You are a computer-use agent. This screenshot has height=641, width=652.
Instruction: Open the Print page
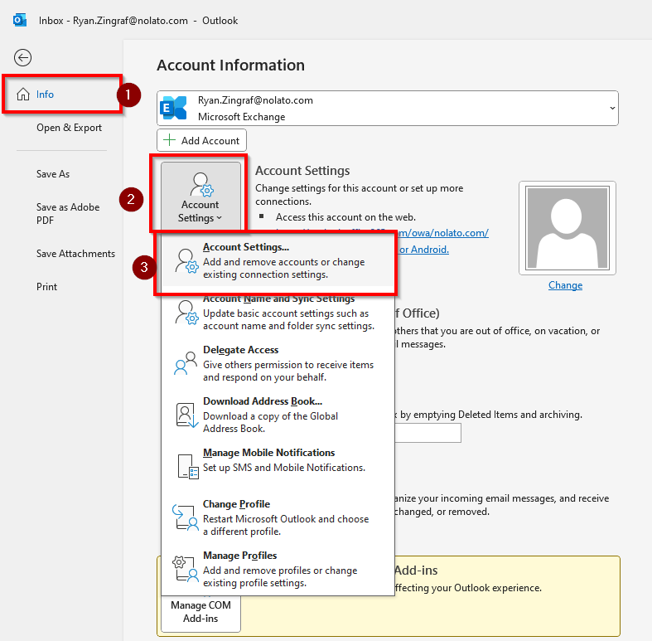tap(46, 287)
